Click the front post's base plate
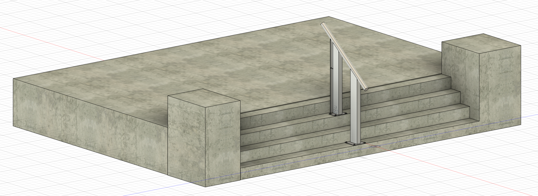538x196 pixels. [x=355, y=144]
